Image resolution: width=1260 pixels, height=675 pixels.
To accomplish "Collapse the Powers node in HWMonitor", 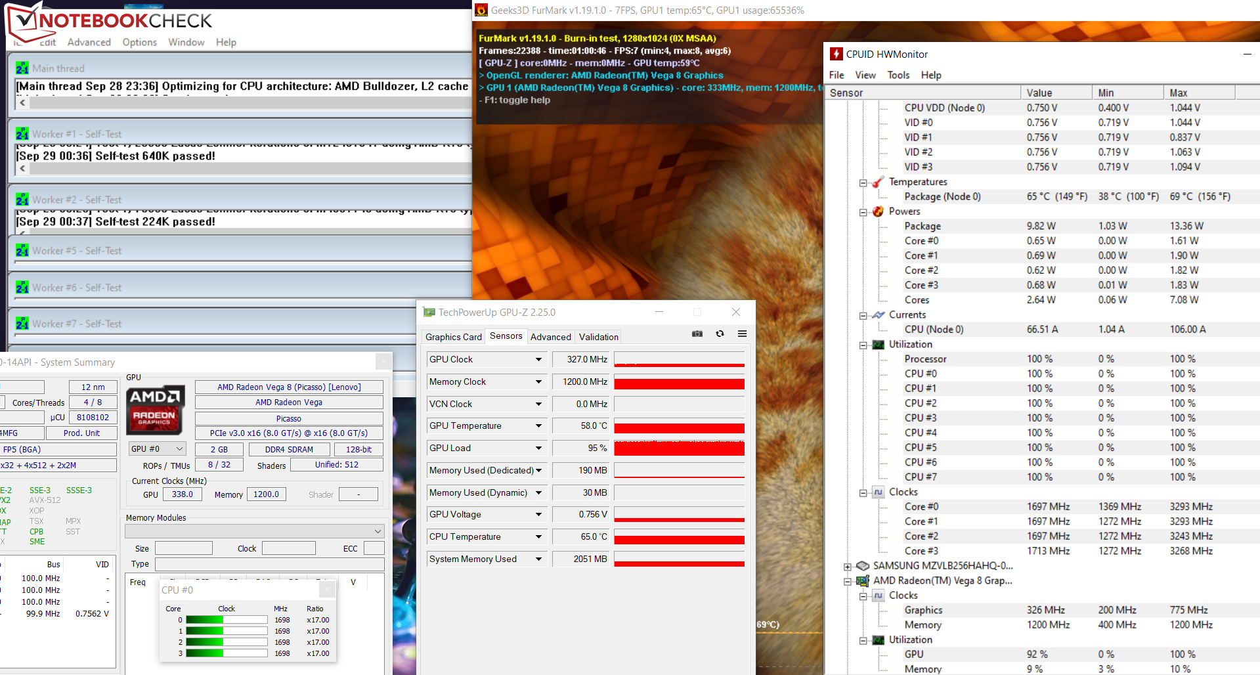I will pyautogui.click(x=863, y=212).
